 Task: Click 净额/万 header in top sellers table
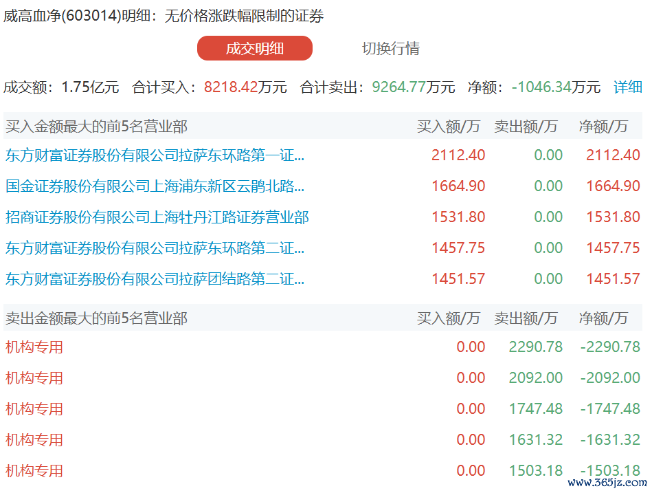(x=603, y=318)
